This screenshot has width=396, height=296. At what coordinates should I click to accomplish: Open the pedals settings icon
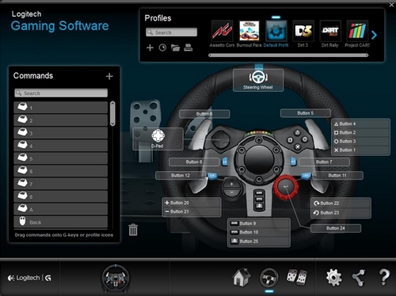[297, 277]
